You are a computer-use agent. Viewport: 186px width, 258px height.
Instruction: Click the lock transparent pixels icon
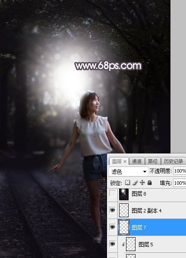[127, 183]
